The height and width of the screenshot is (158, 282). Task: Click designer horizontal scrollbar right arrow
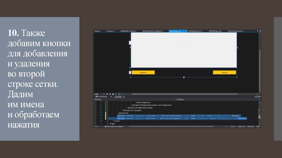pos(257,94)
